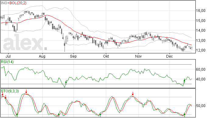The height and width of the screenshot is (118, 210).
Task: Click the green stochastic buy arrow in December
Action: pos(184,115)
